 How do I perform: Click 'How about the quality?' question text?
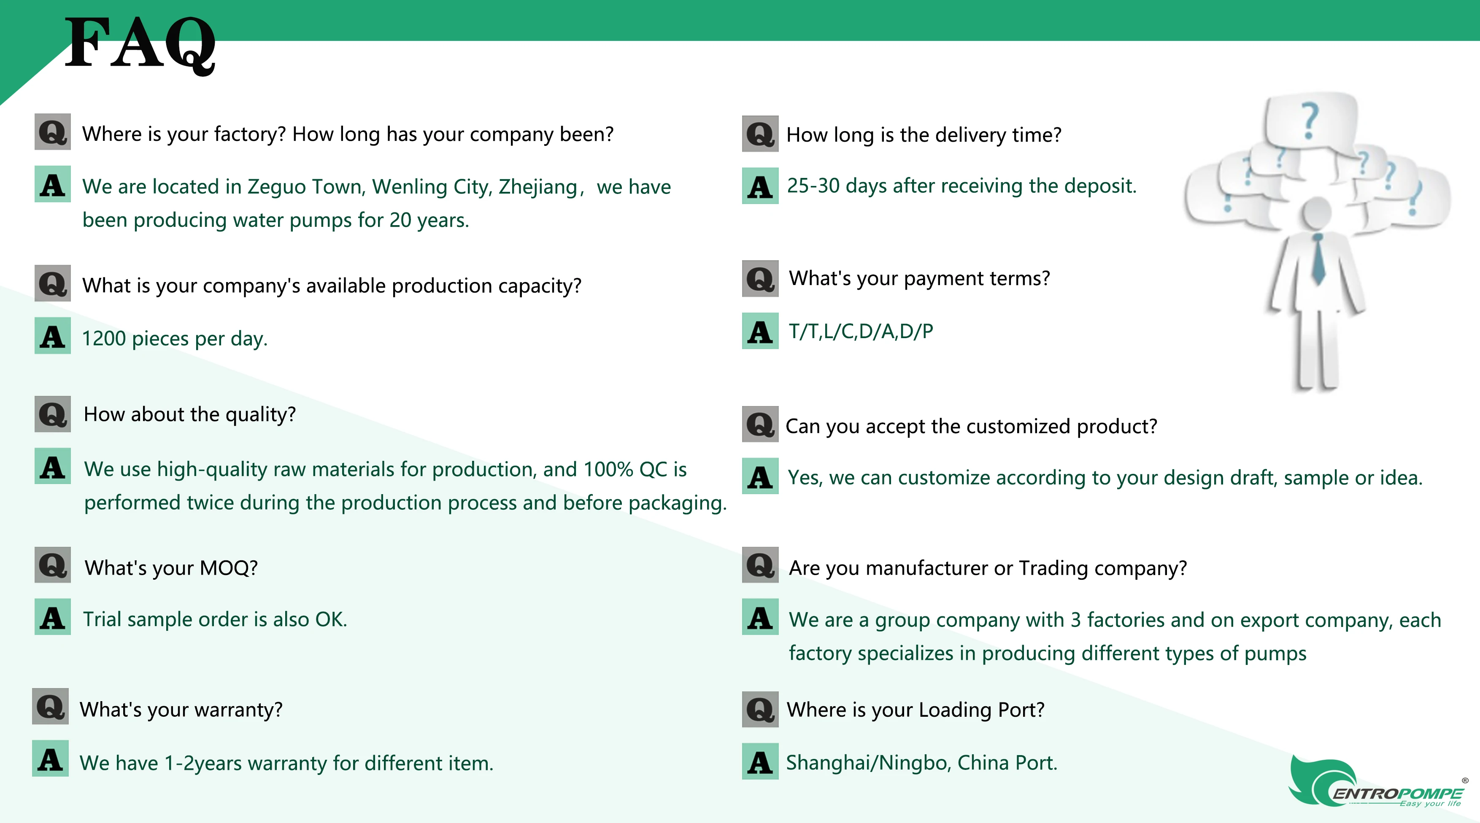click(189, 414)
